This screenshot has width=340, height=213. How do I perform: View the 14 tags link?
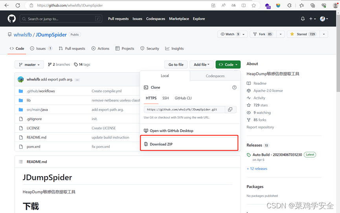click(82, 64)
